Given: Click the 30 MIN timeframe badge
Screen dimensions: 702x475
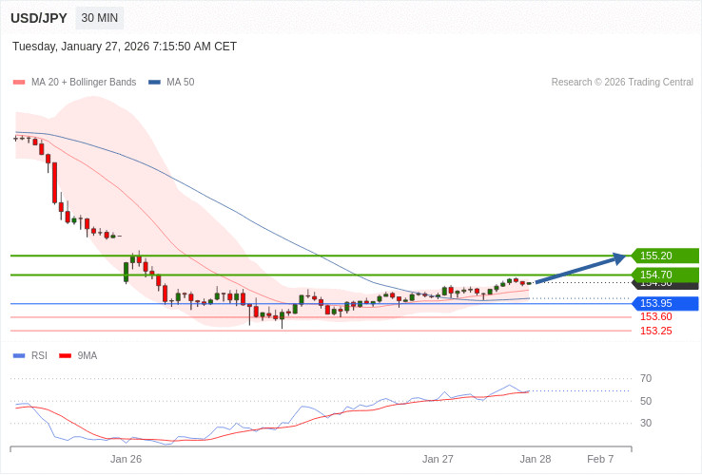Looking at the screenshot, I should click(x=99, y=18).
